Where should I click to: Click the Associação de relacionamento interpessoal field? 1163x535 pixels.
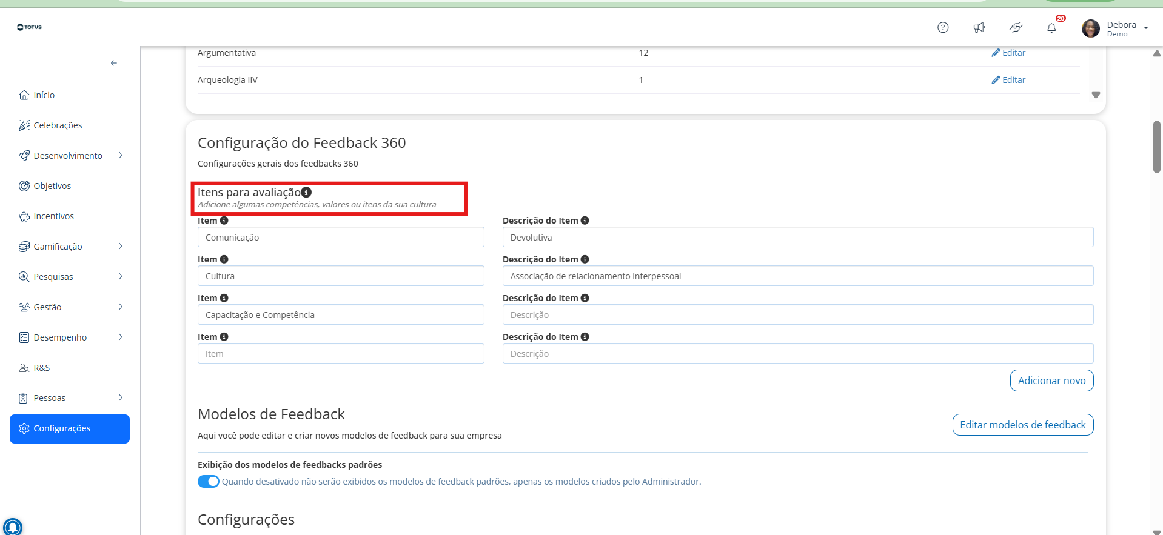pyautogui.click(x=798, y=276)
